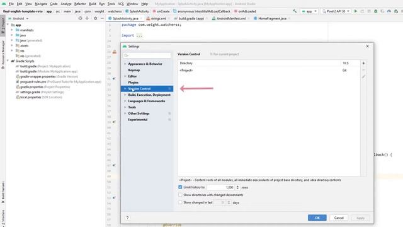Screen dimensions: 403x227
Task: Toggle Limit history to checkbox
Action: pos(180,187)
